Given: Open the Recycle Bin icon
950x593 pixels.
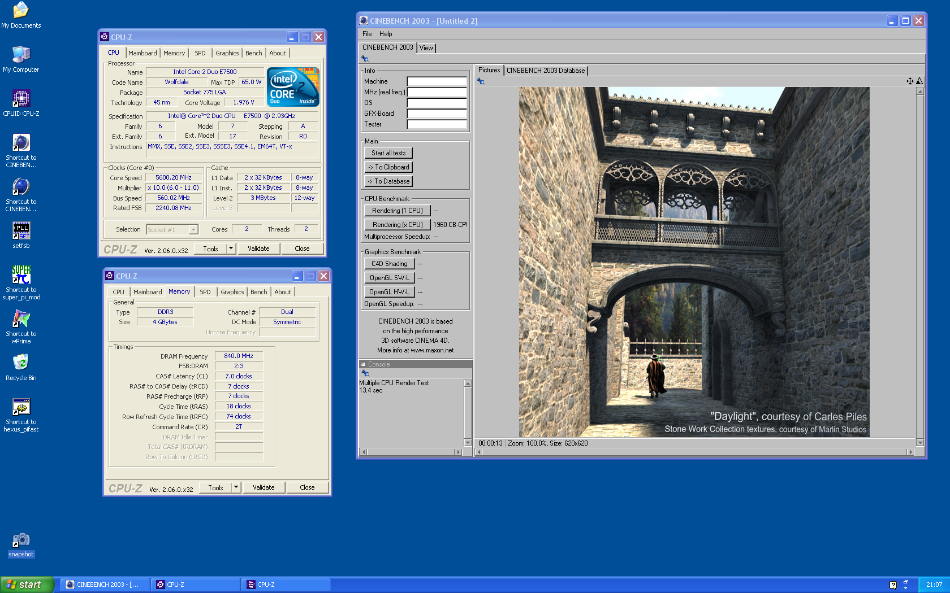Looking at the screenshot, I should (x=21, y=363).
